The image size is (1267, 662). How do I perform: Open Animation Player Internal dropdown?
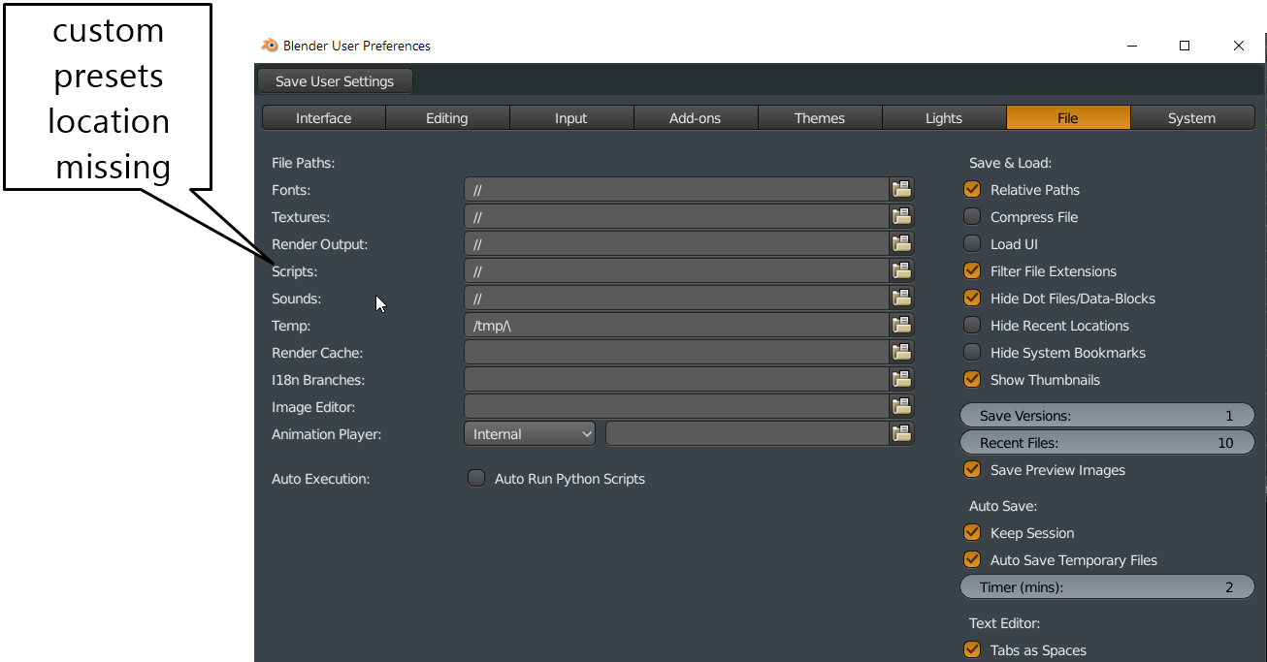click(x=530, y=434)
